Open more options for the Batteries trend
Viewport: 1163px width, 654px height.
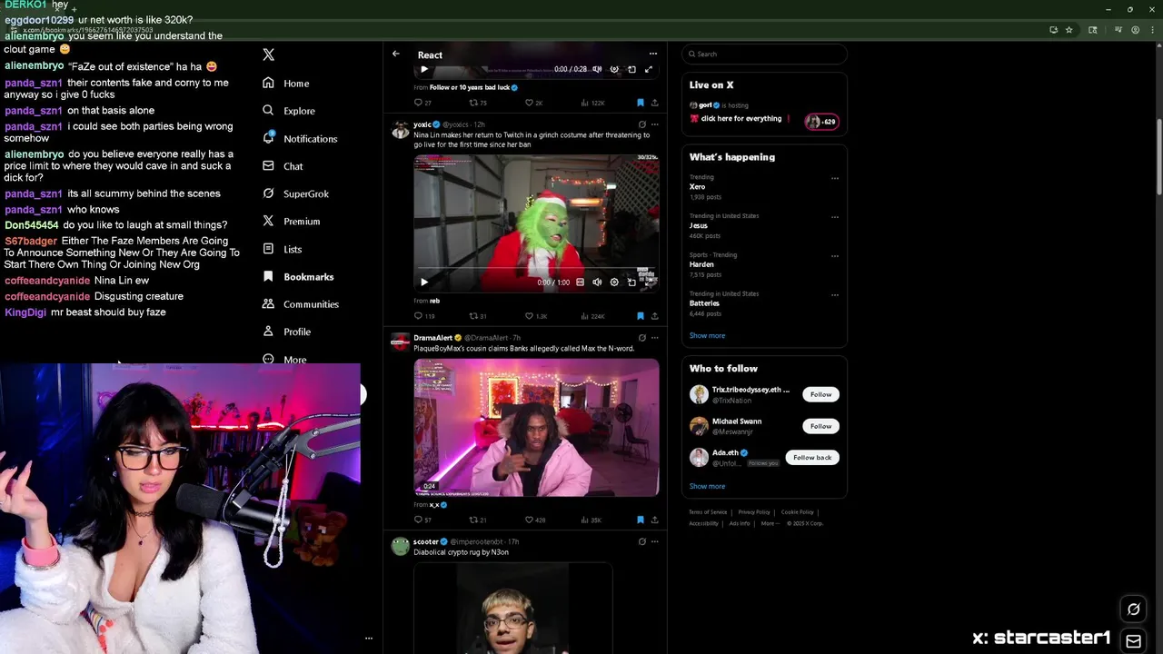[834, 295]
